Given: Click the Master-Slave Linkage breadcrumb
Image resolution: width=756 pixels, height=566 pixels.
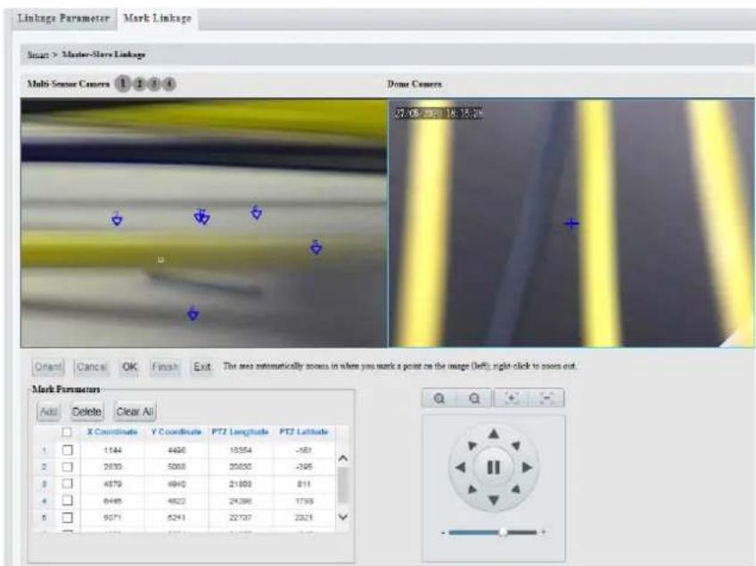Looking at the screenshot, I should (103, 54).
